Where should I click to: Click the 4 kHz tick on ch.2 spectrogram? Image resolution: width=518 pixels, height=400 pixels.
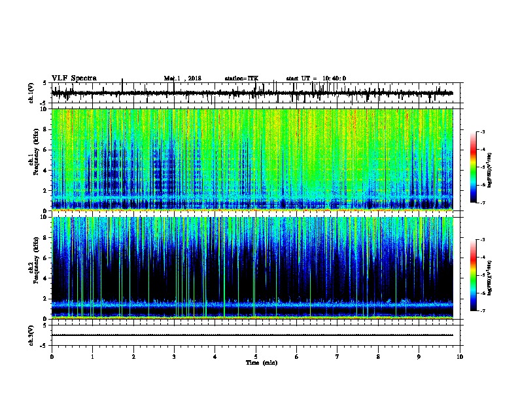click(x=46, y=278)
